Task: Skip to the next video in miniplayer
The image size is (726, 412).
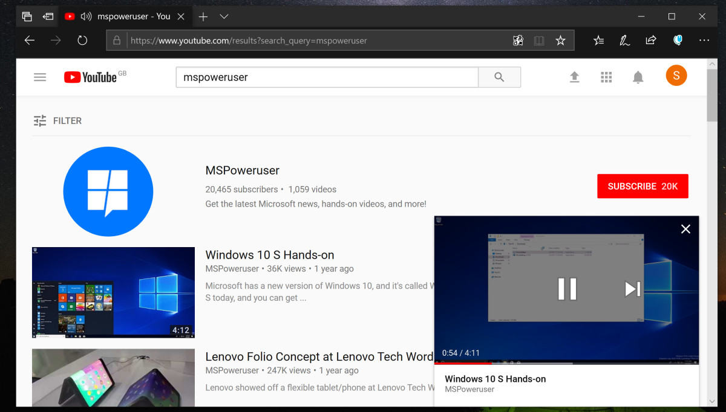Action: pyautogui.click(x=632, y=289)
